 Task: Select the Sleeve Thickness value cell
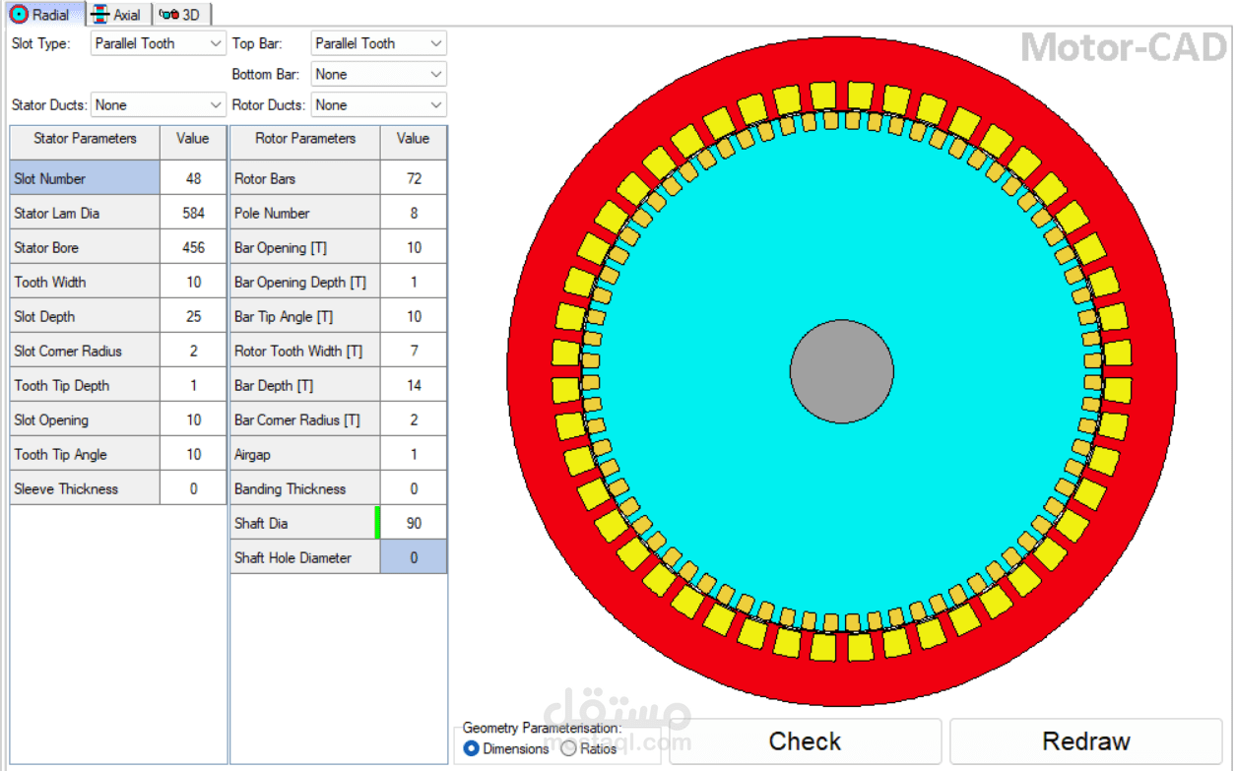[x=193, y=488]
